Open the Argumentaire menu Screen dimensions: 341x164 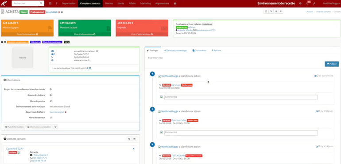pos(163,4)
